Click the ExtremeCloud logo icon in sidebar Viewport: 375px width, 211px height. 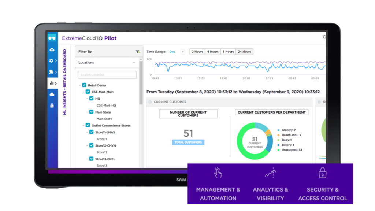tap(52, 38)
